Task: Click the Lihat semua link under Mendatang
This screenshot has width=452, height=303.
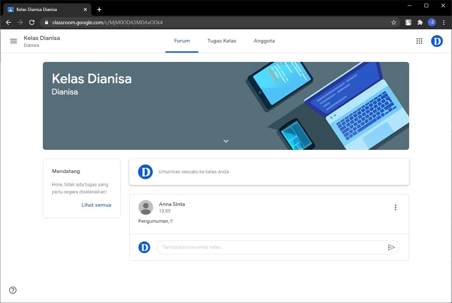Action: coord(96,205)
